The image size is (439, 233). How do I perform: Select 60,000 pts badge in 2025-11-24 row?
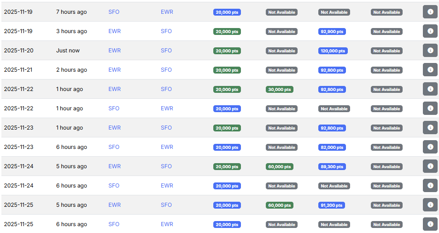click(279, 167)
